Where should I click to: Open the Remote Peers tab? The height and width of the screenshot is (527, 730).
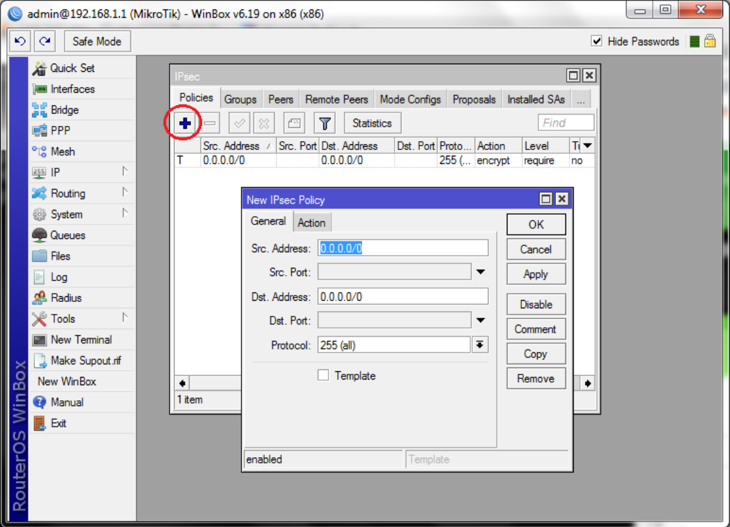click(x=337, y=100)
